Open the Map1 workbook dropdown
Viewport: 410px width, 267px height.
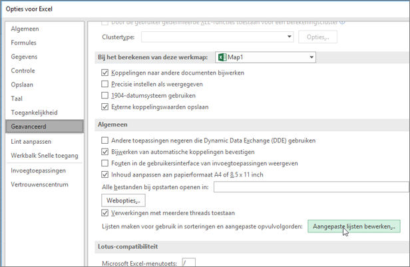coord(266,57)
